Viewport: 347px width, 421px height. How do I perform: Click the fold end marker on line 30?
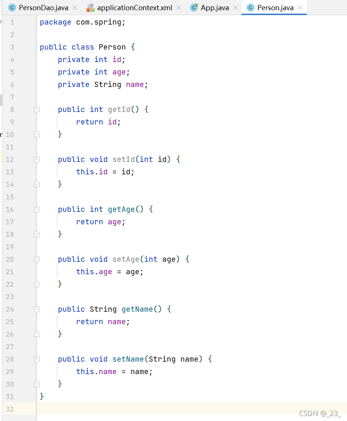click(x=37, y=384)
